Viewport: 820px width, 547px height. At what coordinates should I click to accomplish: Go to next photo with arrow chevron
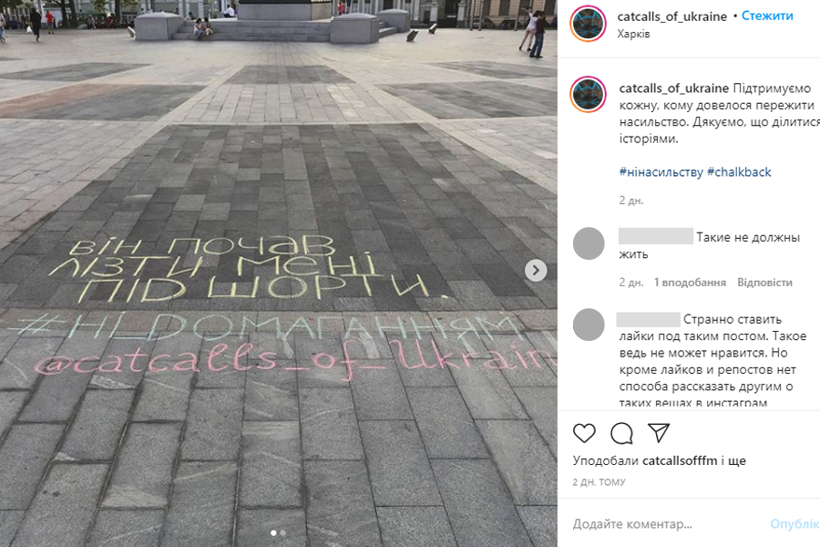(536, 270)
